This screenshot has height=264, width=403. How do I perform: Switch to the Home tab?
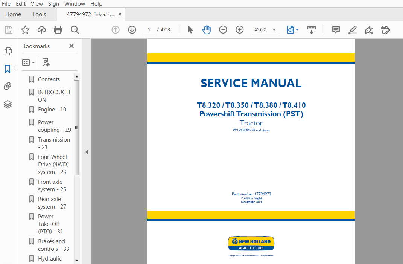point(13,14)
